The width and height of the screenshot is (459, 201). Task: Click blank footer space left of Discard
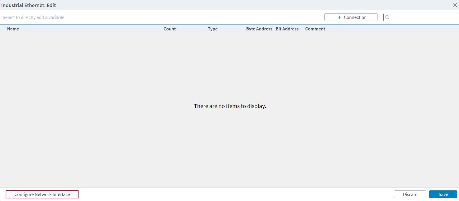click(236, 194)
